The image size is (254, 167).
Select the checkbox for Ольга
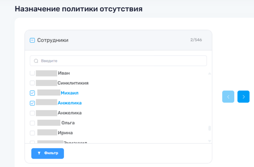click(32, 123)
